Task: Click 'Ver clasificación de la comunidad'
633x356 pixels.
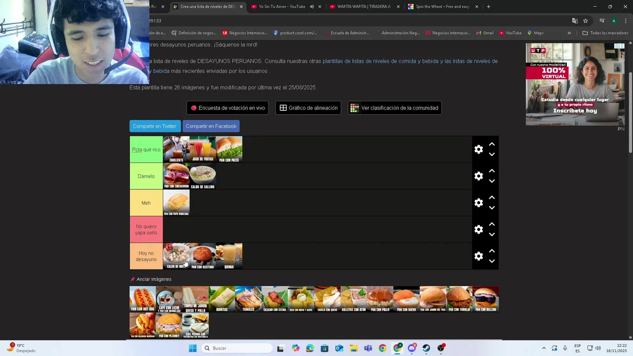Action: [395, 108]
